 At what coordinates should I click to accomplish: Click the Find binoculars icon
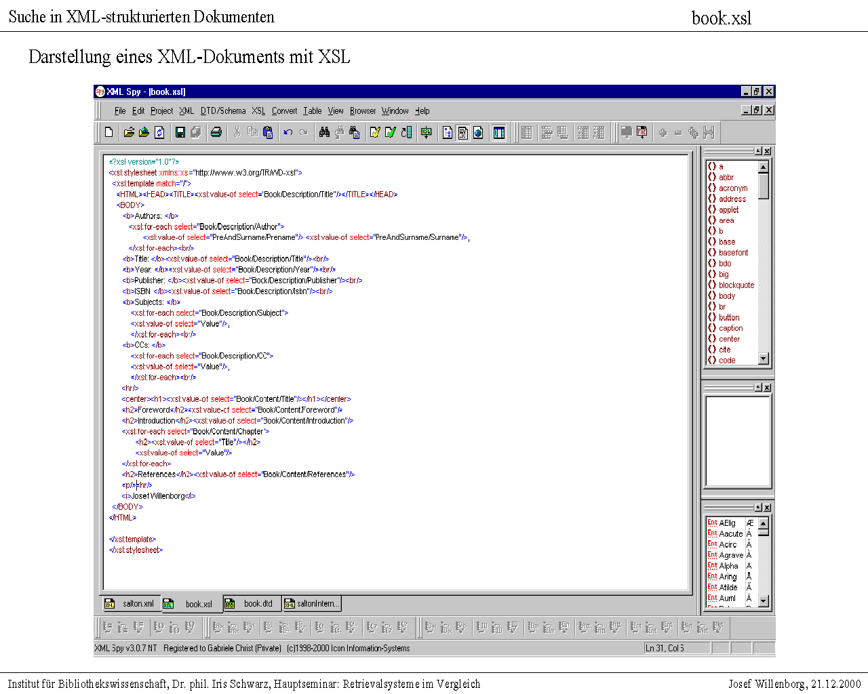point(324,133)
